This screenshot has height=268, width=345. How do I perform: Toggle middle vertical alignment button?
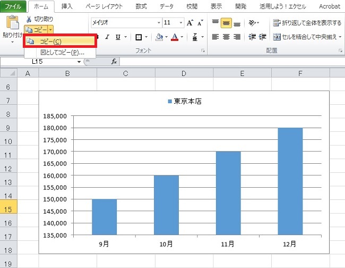[227, 23]
